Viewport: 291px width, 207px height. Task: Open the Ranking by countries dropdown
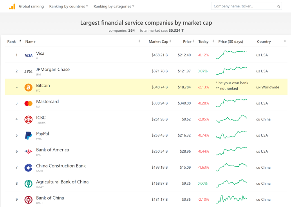tap(69, 6)
